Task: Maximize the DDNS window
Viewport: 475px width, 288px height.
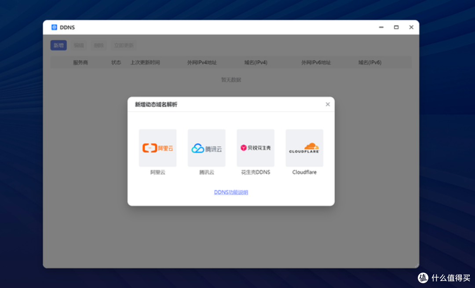Action: 396,27
